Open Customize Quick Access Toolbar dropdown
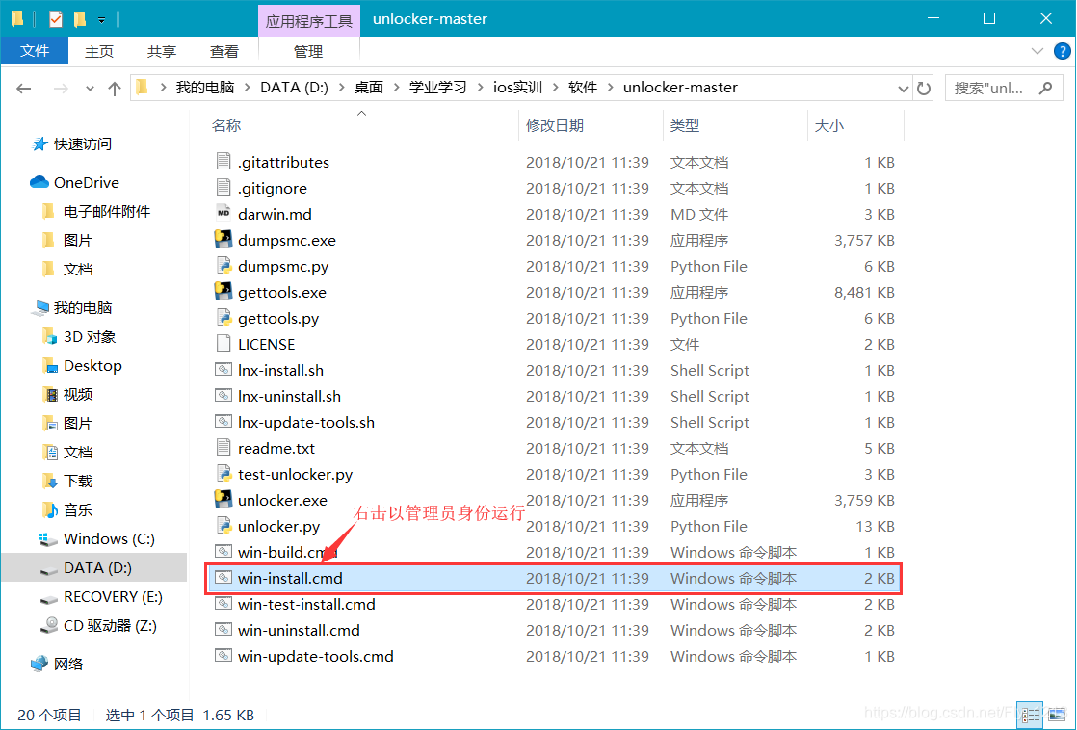The width and height of the screenshot is (1077, 730). 102,20
